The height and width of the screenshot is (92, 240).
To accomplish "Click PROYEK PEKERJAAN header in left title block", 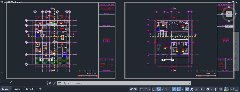I will coord(107,4).
